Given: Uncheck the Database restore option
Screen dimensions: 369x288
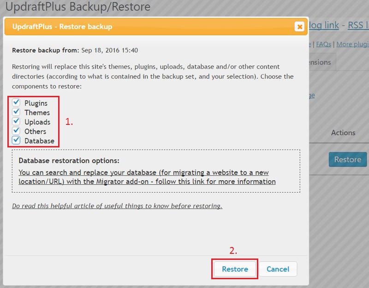Looking at the screenshot, I should point(17,141).
